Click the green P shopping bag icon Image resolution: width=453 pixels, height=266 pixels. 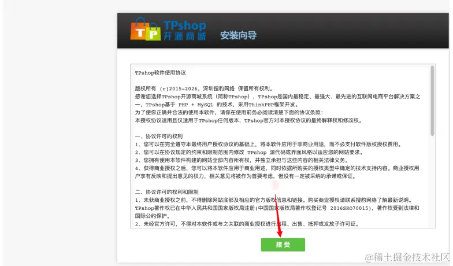tap(153, 32)
